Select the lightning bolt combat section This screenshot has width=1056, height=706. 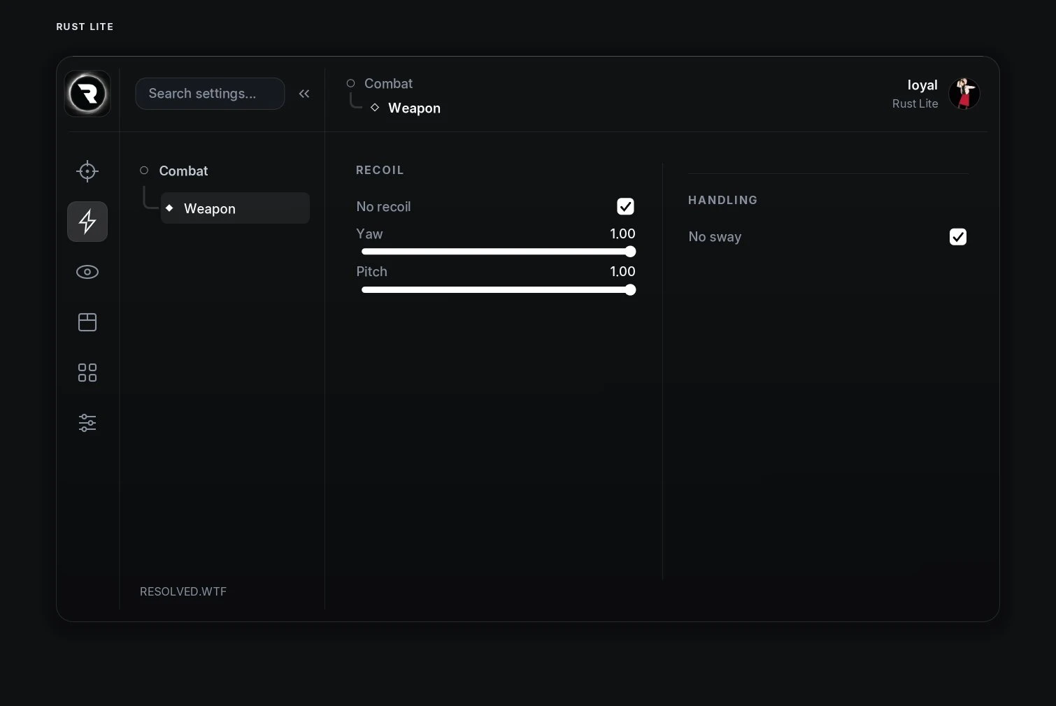(x=87, y=222)
